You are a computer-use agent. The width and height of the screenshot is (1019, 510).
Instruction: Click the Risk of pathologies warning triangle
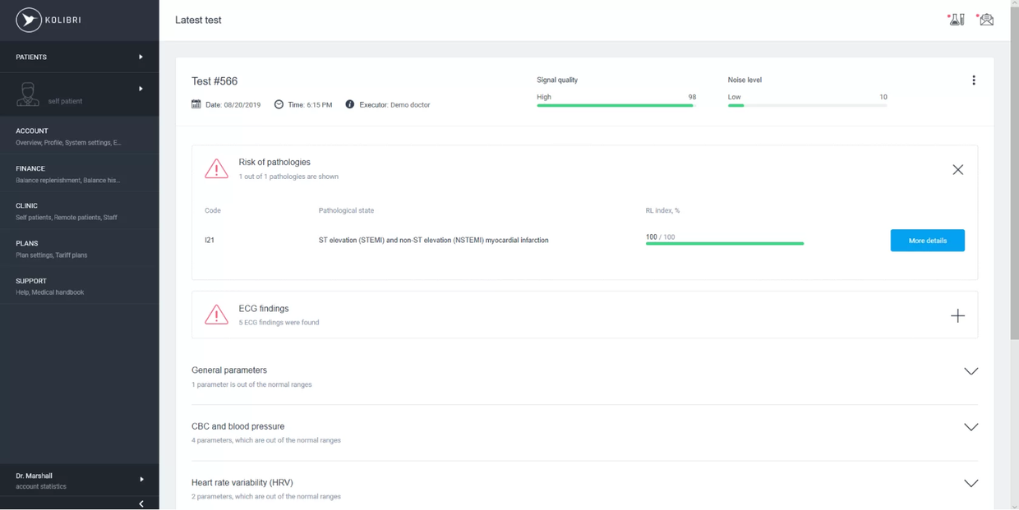click(x=216, y=168)
